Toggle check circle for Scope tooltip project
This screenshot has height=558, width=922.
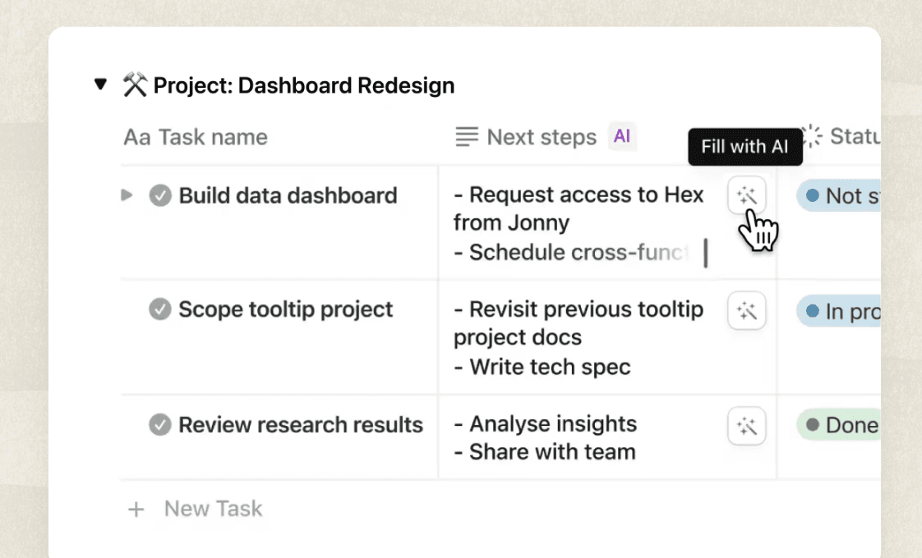[160, 309]
